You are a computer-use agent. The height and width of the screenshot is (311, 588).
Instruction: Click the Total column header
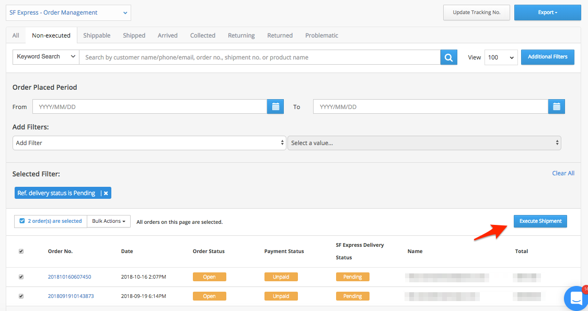(x=521, y=252)
